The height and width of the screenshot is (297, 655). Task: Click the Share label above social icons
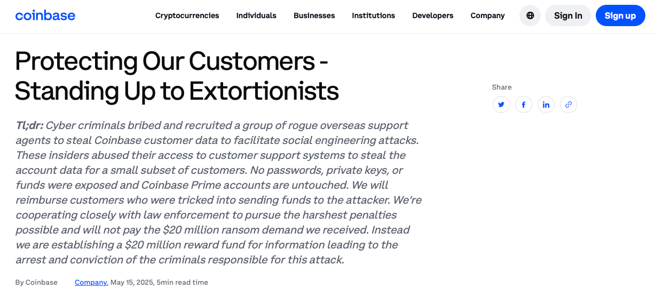pyautogui.click(x=502, y=87)
